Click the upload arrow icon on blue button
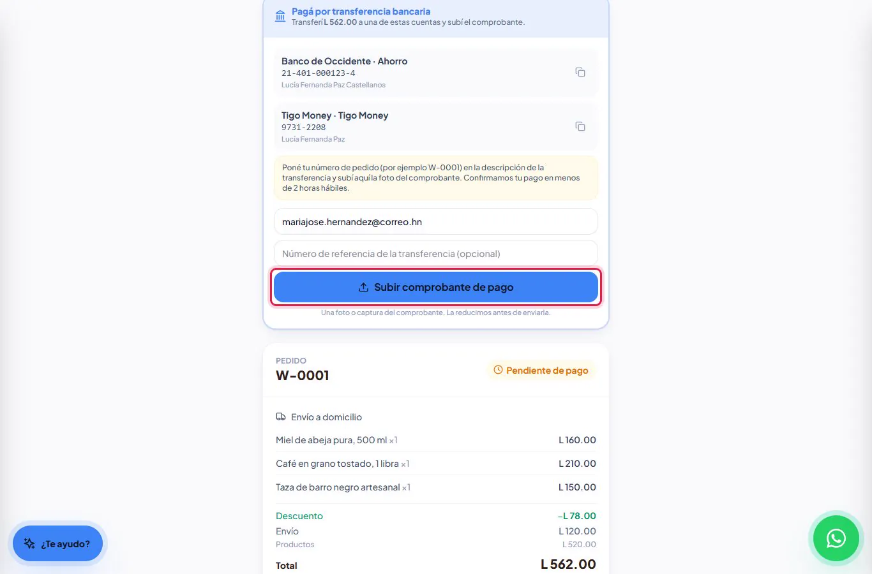Image resolution: width=872 pixels, height=574 pixels. 363,287
